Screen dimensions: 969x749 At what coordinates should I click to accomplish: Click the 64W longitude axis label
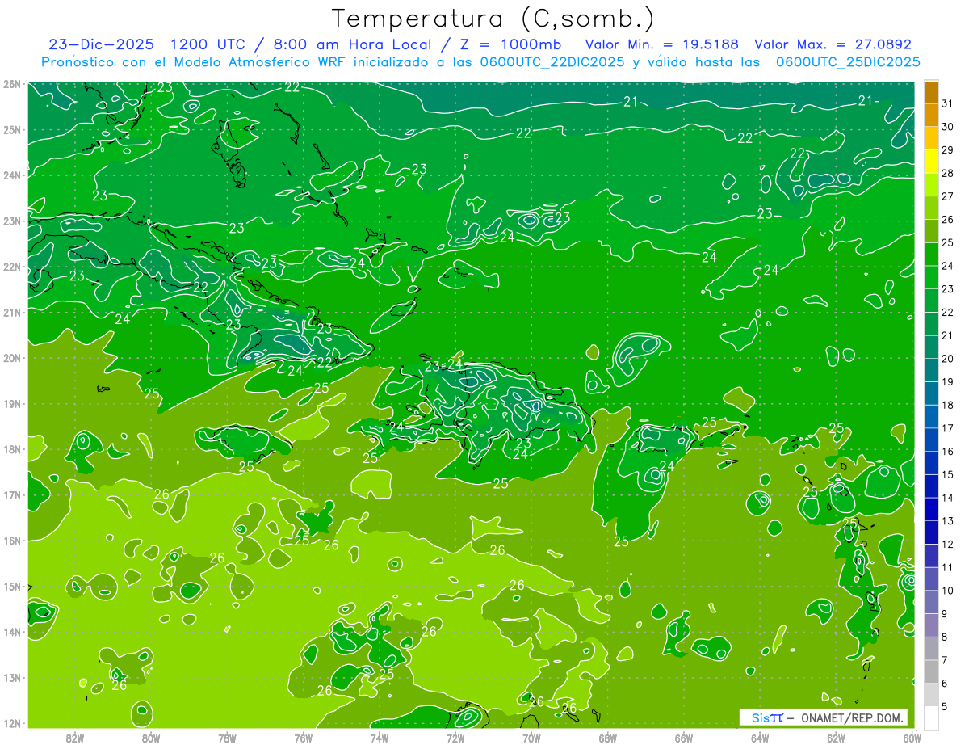760,738
